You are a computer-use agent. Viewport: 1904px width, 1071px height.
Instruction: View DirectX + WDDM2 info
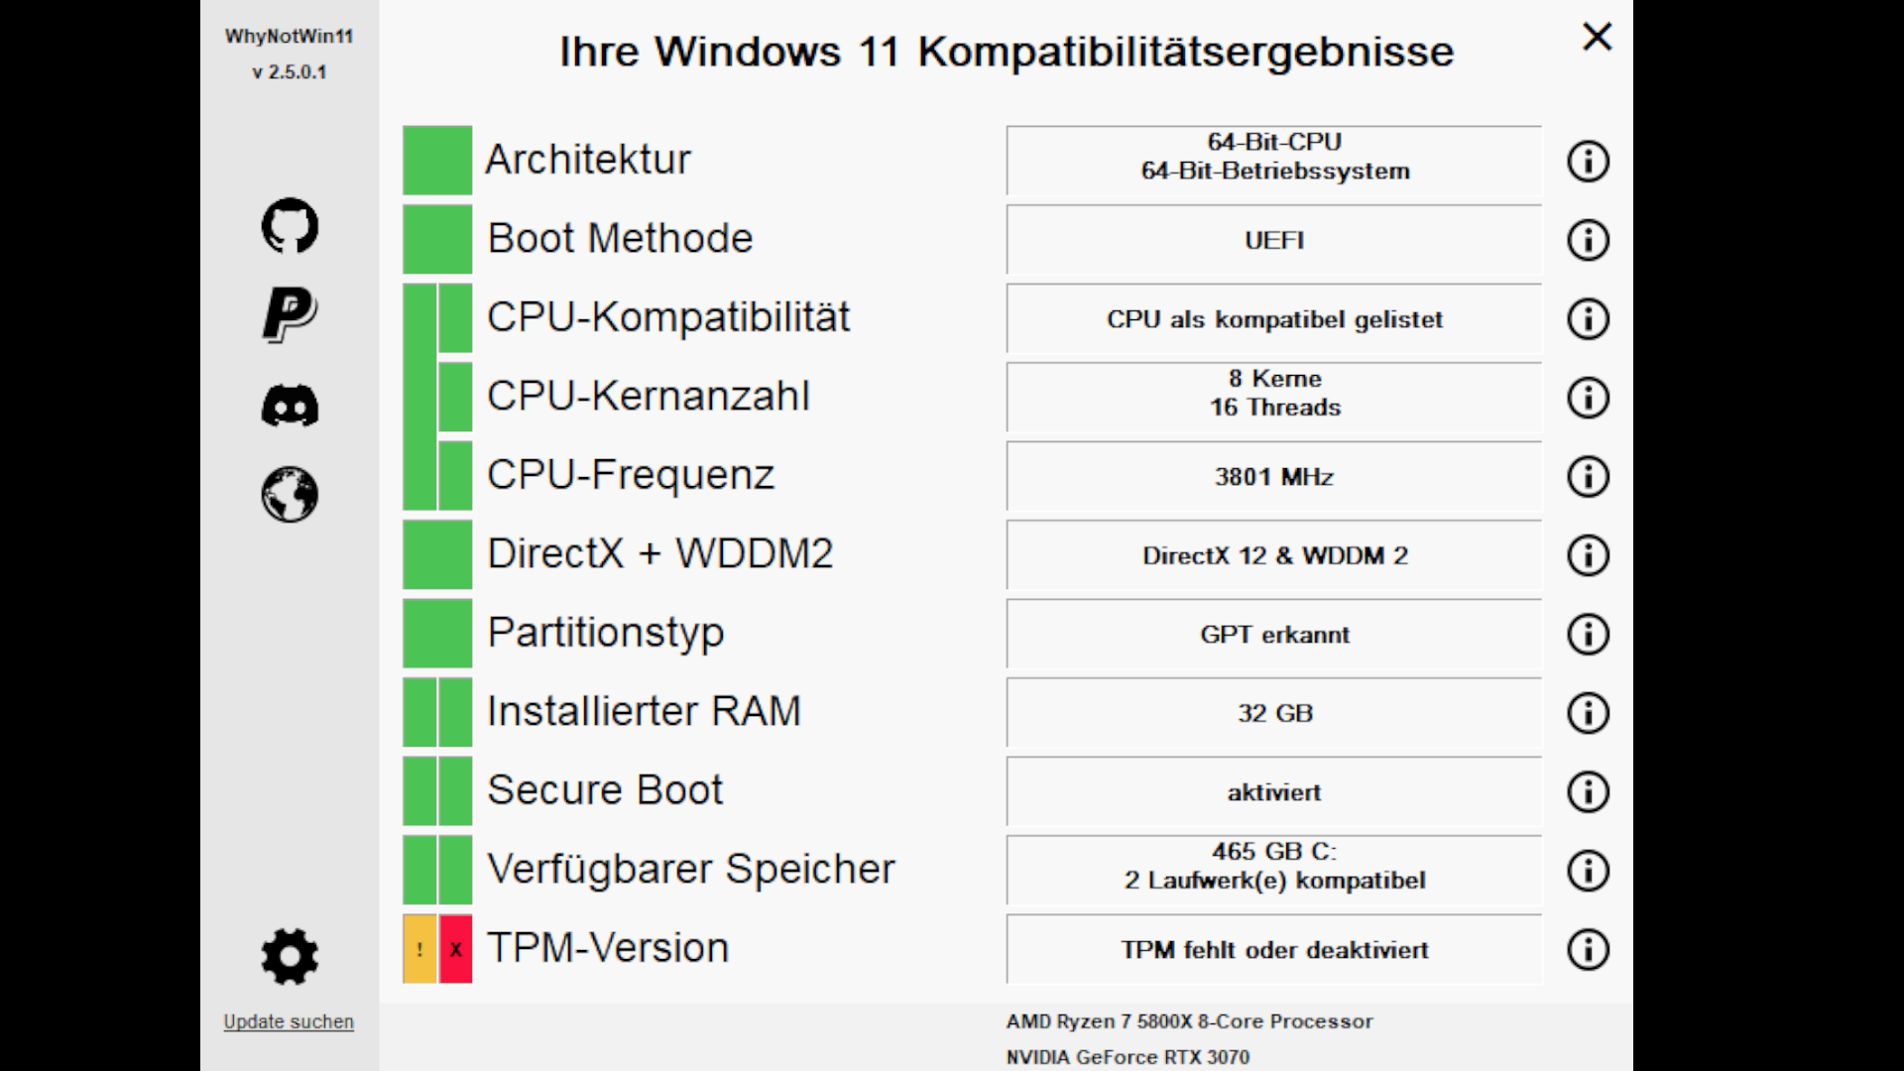tap(1588, 555)
